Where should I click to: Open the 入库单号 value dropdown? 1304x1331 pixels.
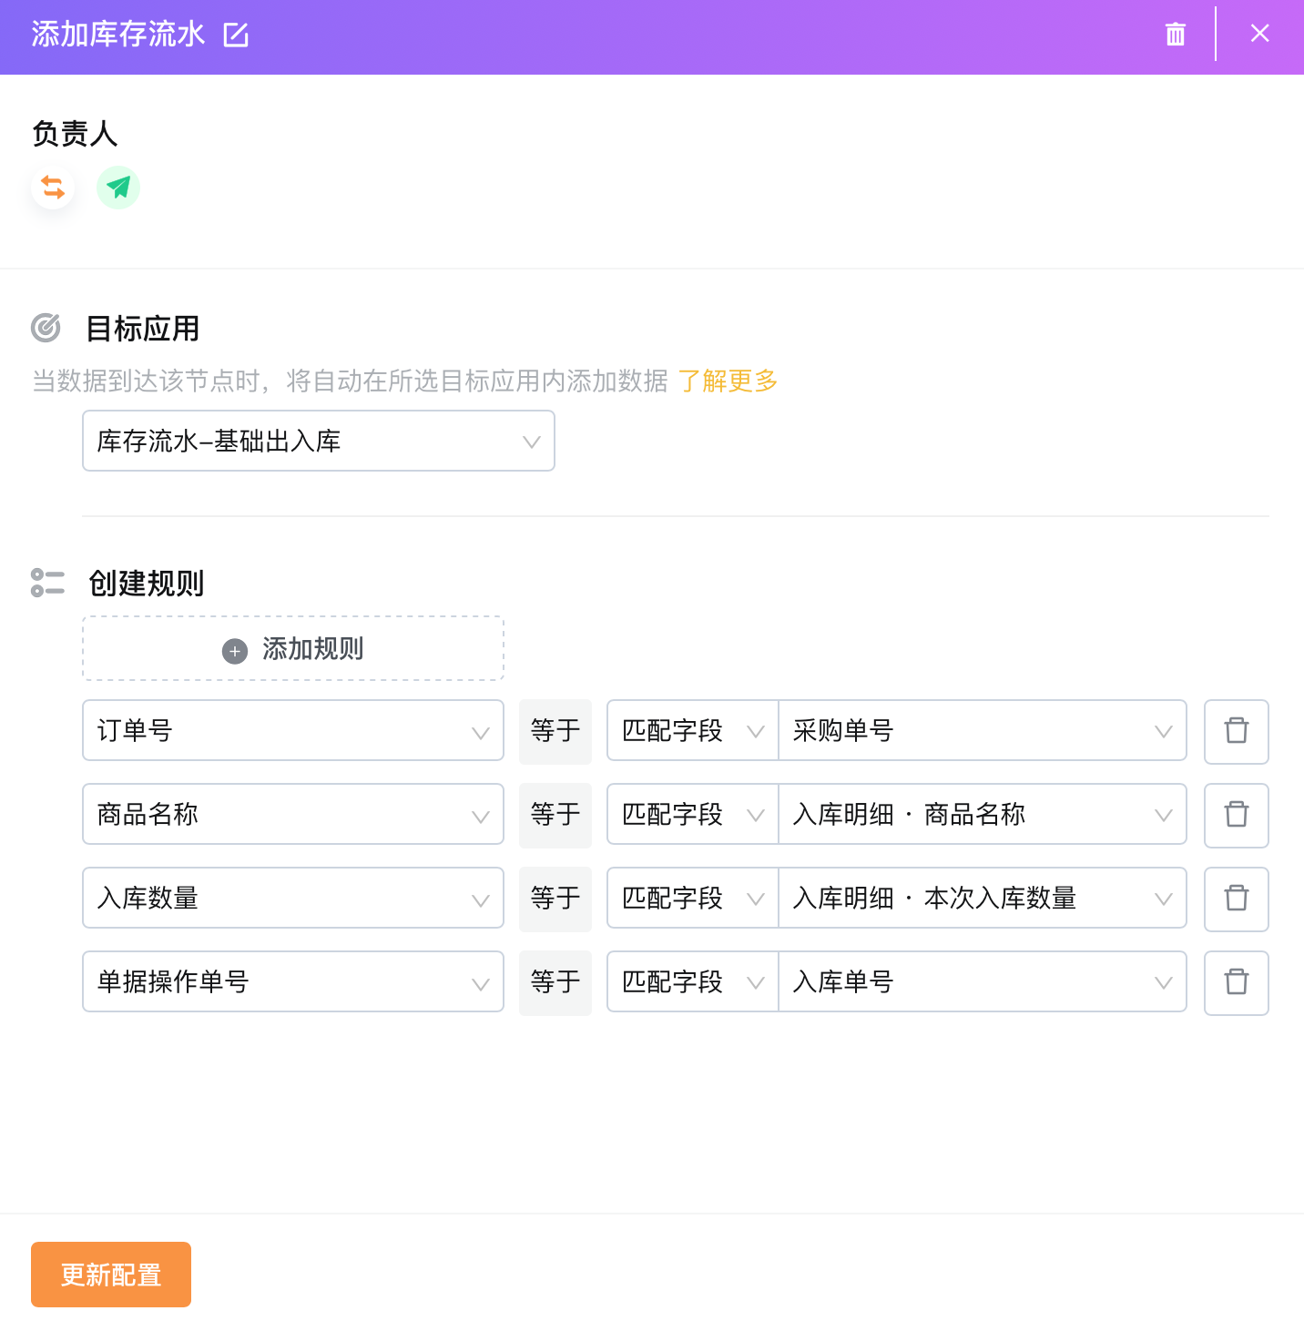(x=983, y=981)
